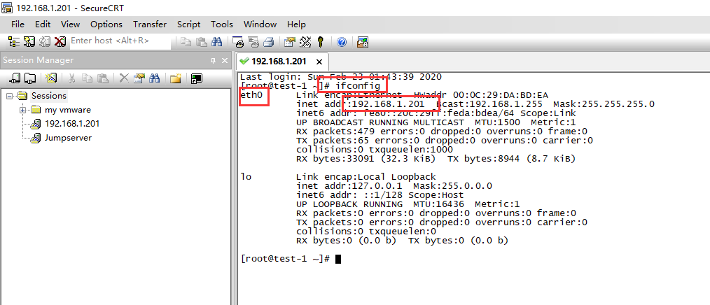Open Session Options from main toolbar
The image size is (710, 305).
[x=290, y=42]
